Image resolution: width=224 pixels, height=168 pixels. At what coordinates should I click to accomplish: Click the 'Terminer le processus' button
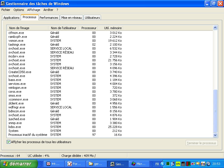point(202,143)
